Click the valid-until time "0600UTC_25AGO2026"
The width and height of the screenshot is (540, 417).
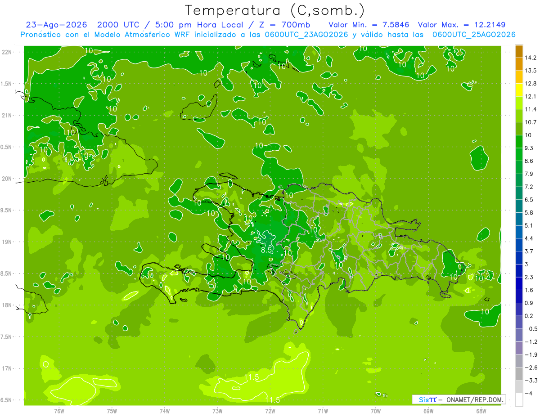coord(474,34)
